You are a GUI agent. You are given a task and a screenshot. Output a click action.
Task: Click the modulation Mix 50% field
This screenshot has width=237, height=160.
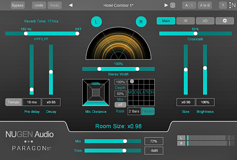tap(120, 94)
